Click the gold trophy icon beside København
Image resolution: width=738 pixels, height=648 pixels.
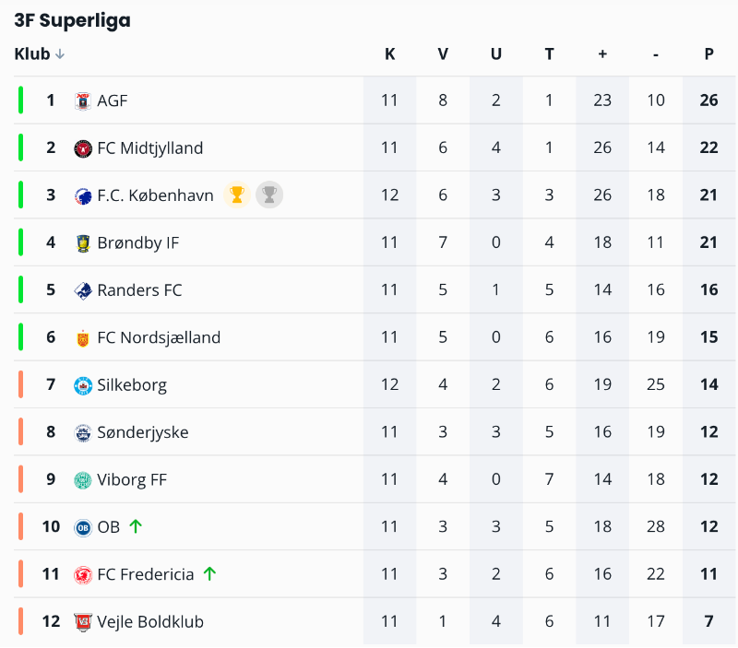tap(237, 194)
